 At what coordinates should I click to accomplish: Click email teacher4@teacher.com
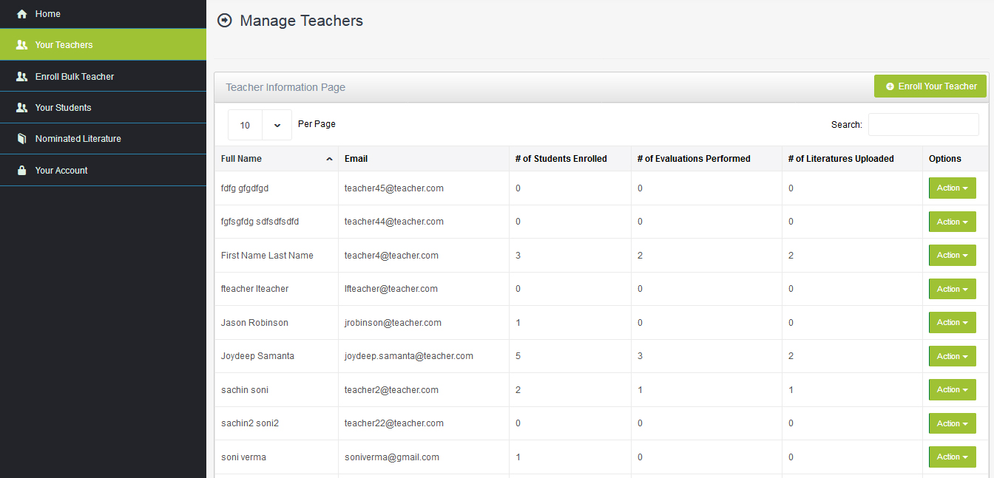click(x=391, y=256)
